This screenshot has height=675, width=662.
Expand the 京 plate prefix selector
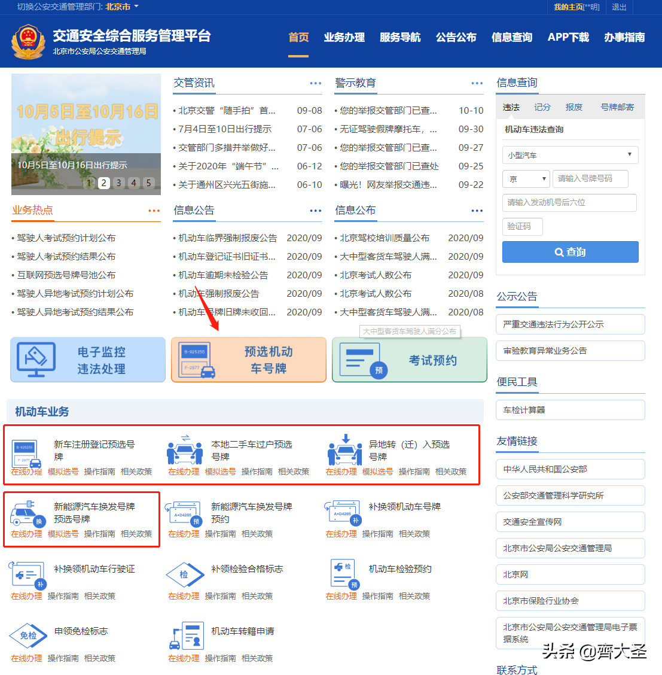(526, 178)
